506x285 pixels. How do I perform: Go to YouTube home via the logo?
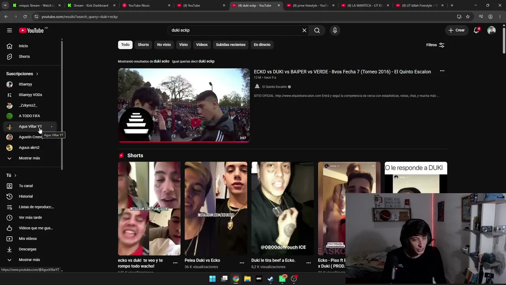coord(31,30)
